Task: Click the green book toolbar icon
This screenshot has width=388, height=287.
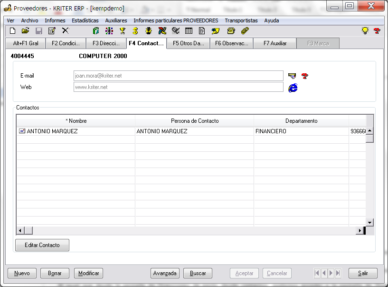Action: click(x=96, y=31)
